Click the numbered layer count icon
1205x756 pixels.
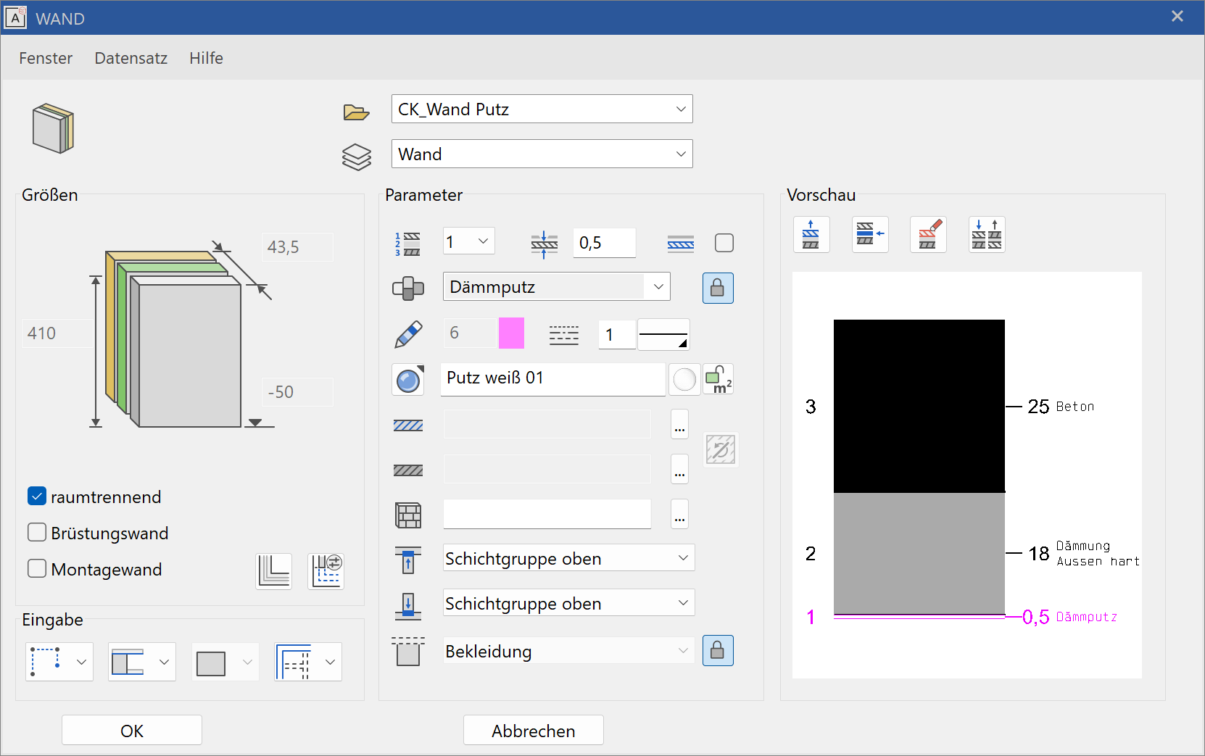pyautogui.click(x=407, y=244)
